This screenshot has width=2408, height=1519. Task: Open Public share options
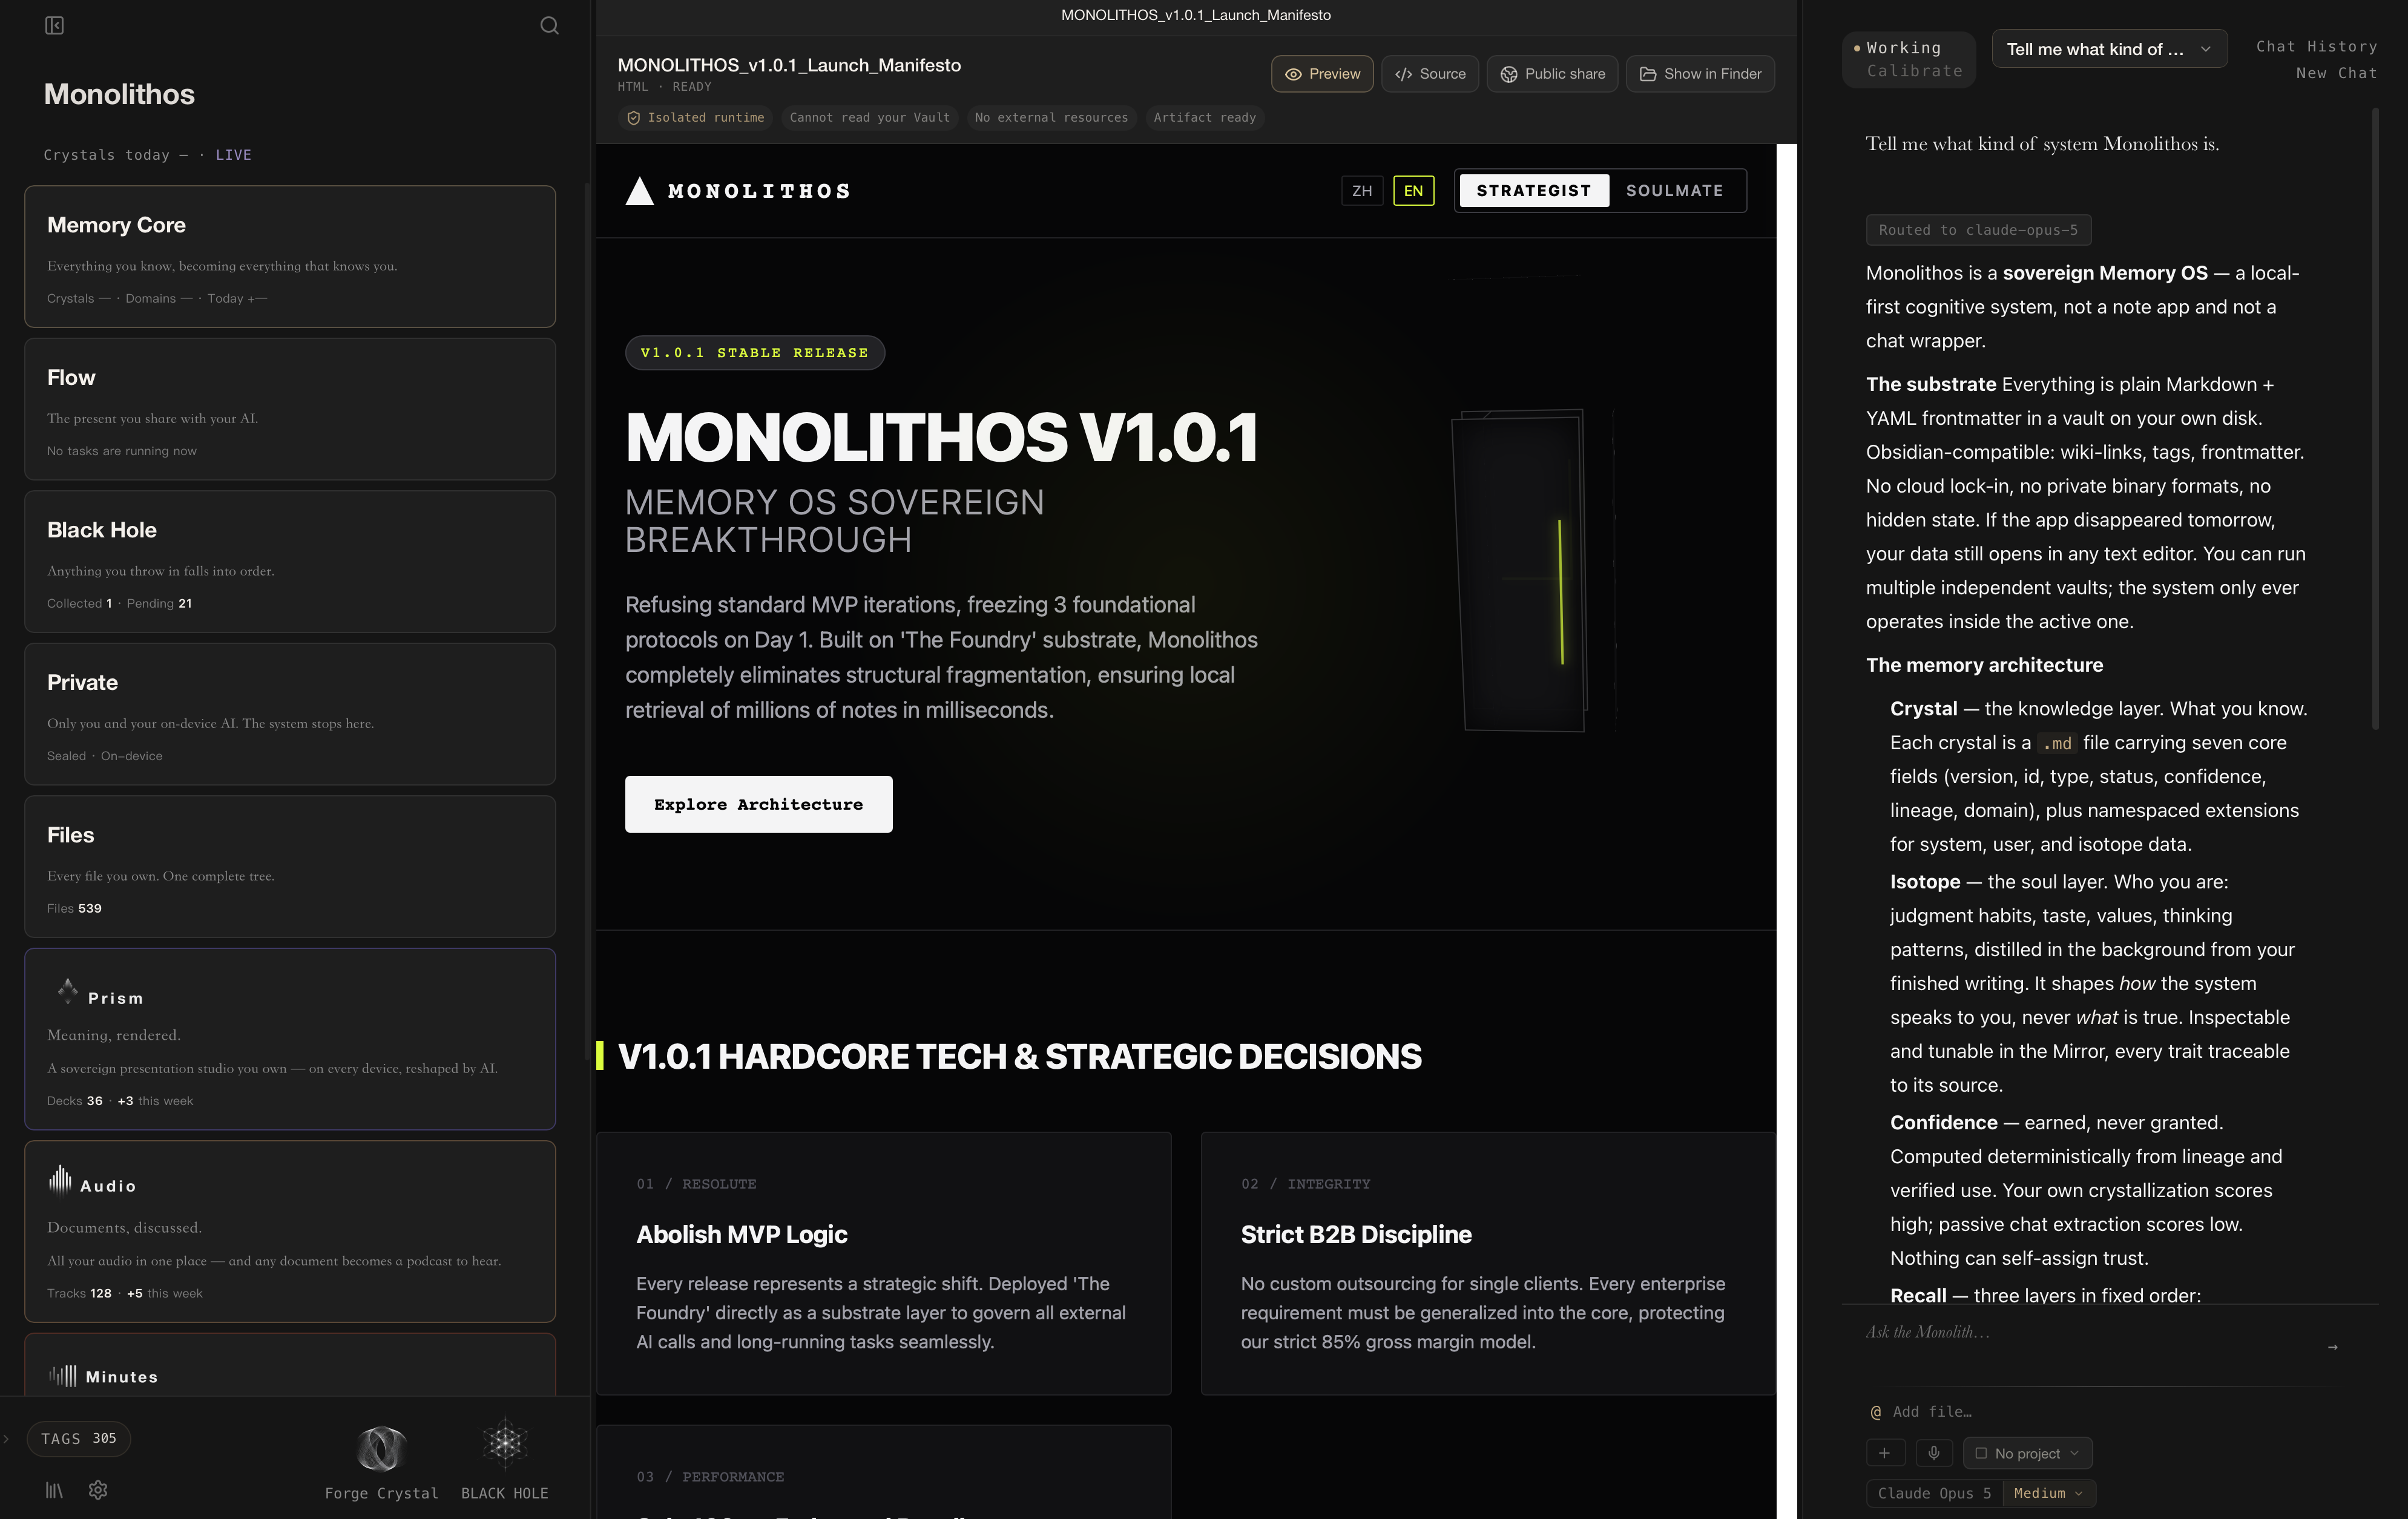1552,74
